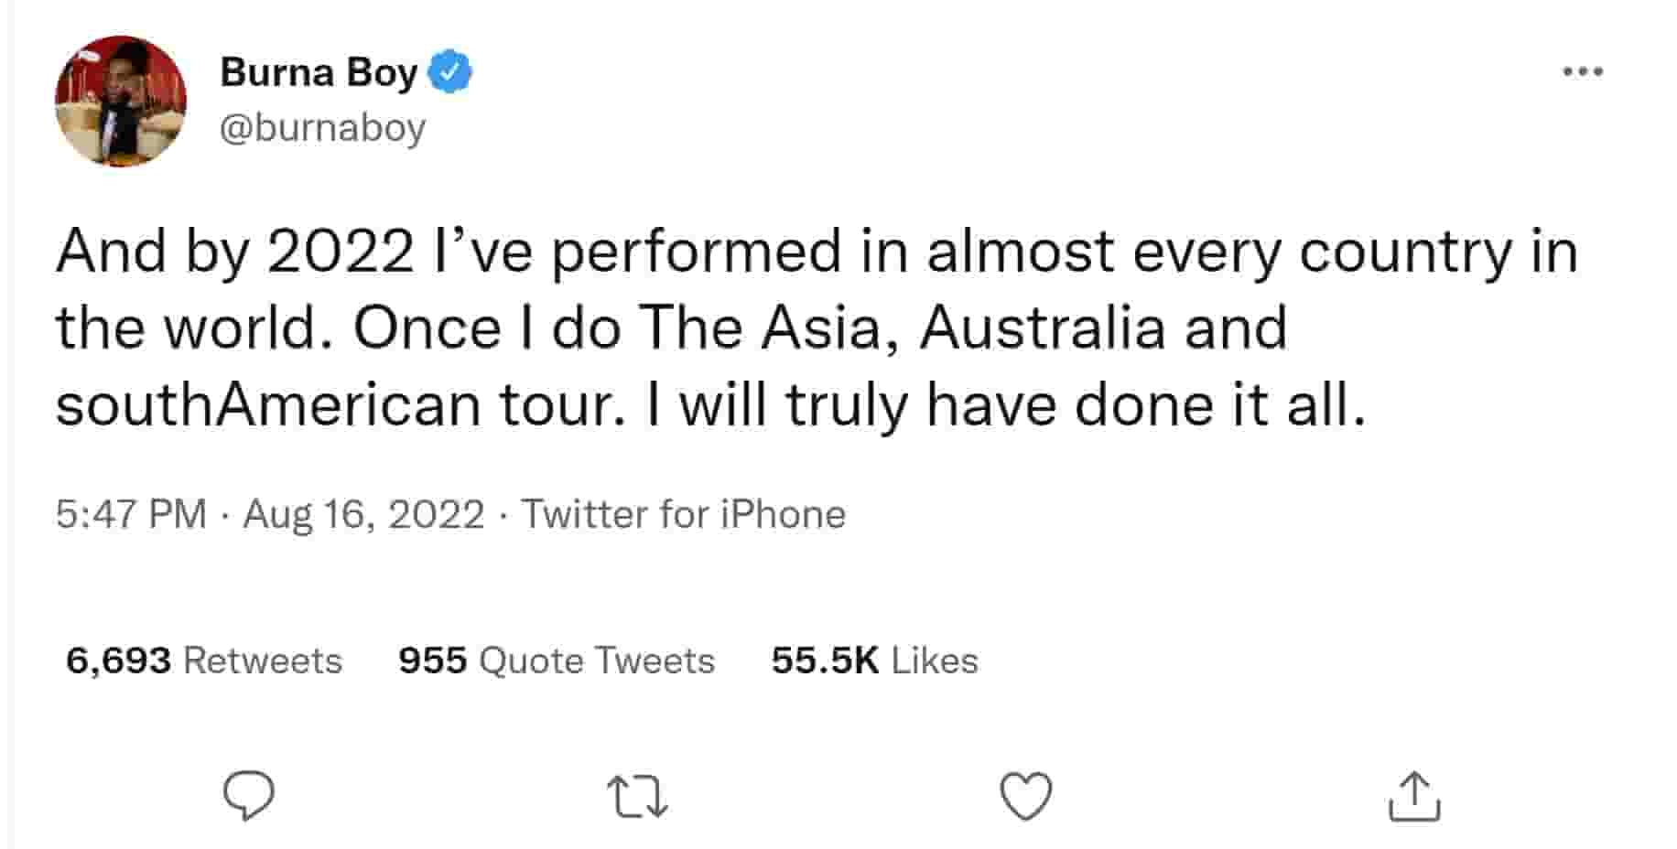View the 6,693 Retweets list
The image size is (1677, 849).
click(x=204, y=661)
